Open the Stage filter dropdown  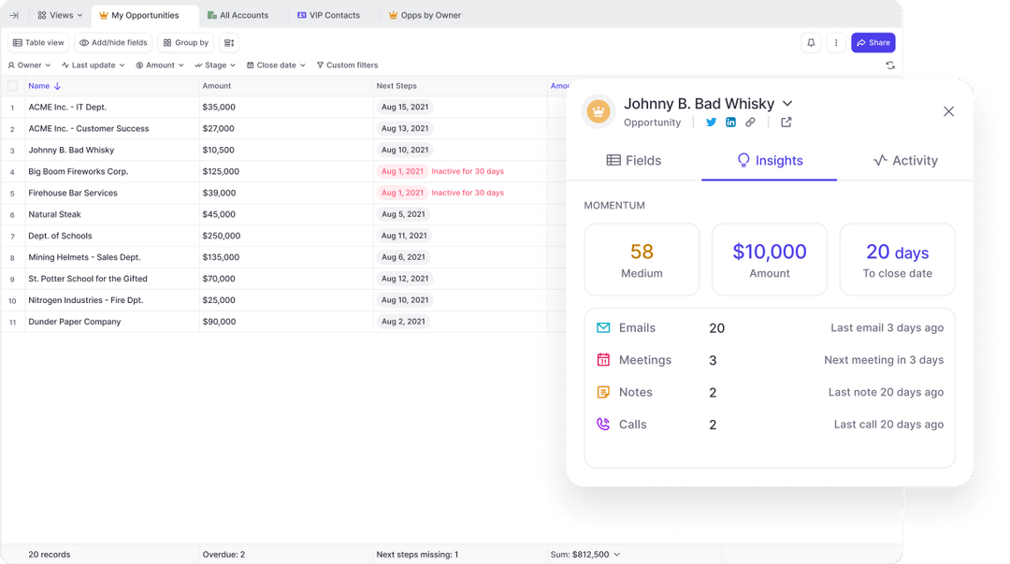point(215,65)
